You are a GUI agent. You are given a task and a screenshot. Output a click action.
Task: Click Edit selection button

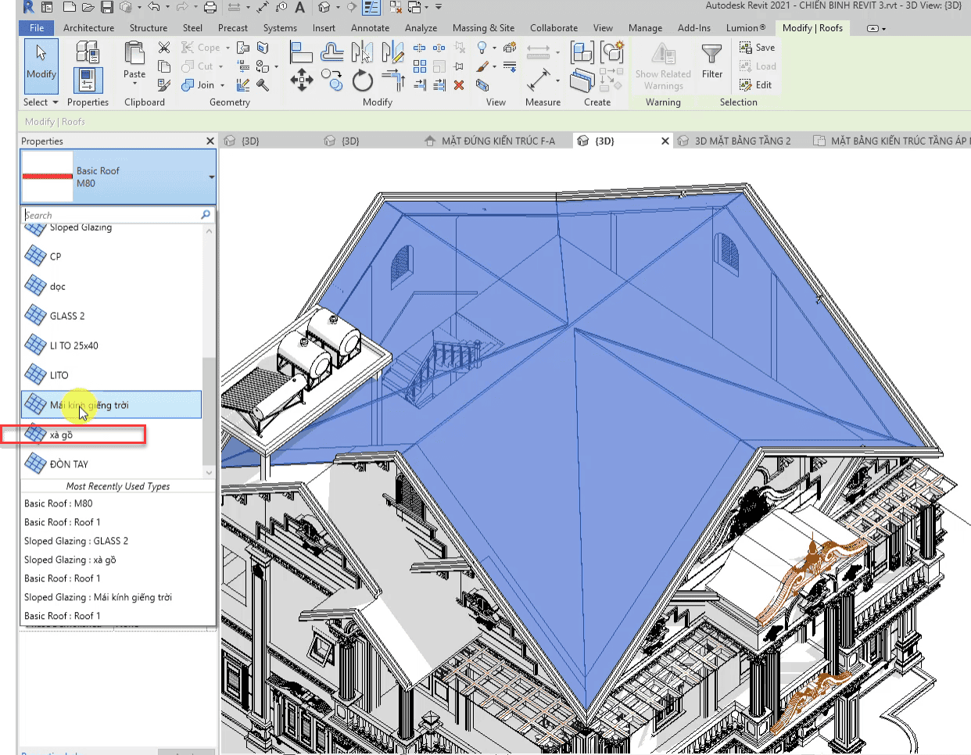(755, 85)
